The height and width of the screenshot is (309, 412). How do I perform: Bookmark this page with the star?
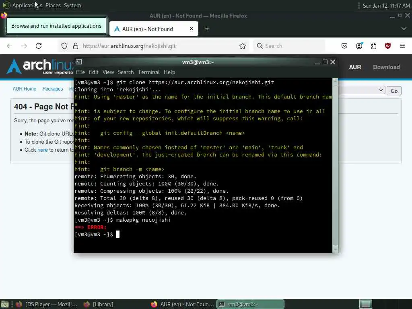point(243,46)
